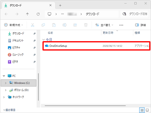Screen dimensions: 151x113
Task: Click the horizontal scrollbar in file list
Action: (x=85, y=105)
